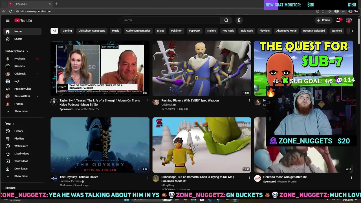Start voice search with microphone icon
The width and height of the screenshot is (361, 203).
click(239, 20)
